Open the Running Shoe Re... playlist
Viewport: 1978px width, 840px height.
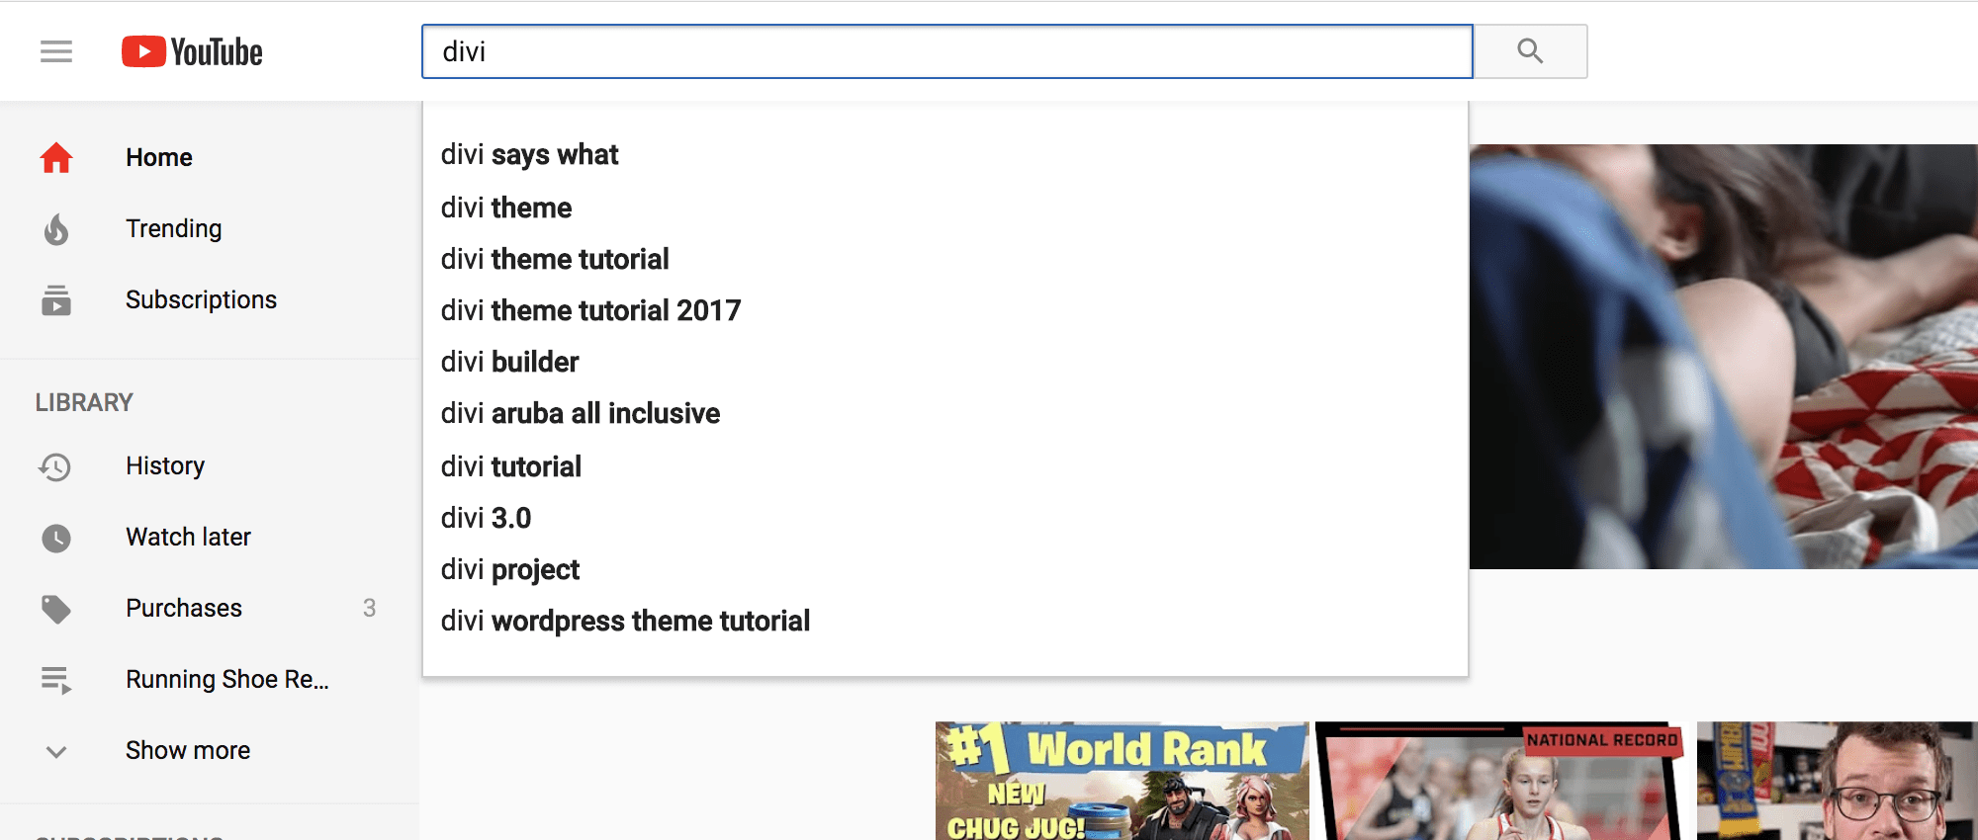click(226, 680)
